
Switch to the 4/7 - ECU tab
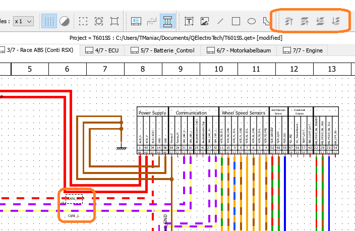pyautogui.click(x=104, y=50)
